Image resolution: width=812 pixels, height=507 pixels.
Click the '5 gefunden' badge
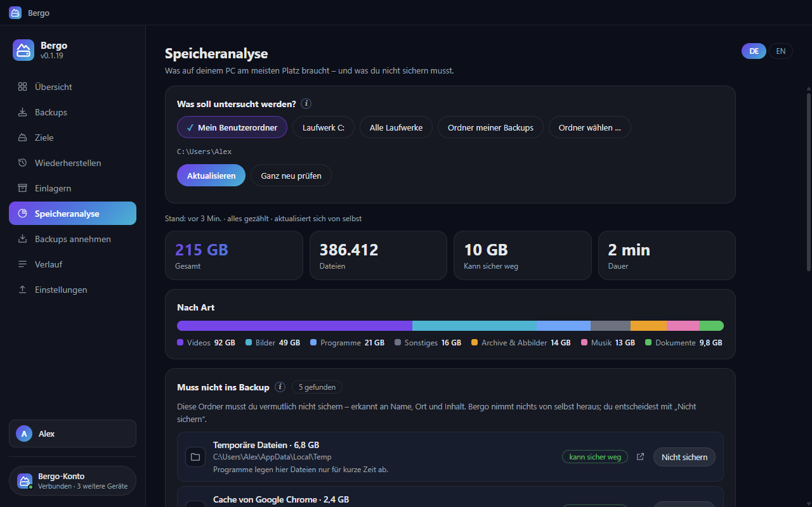click(x=317, y=387)
